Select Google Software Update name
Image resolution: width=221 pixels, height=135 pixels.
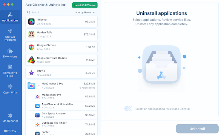pyautogui.click(x=52, y=58)
